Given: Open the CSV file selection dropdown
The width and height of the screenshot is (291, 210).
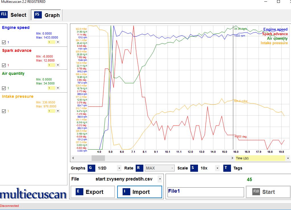Looking at the screenshot, I should coord(160,179).
